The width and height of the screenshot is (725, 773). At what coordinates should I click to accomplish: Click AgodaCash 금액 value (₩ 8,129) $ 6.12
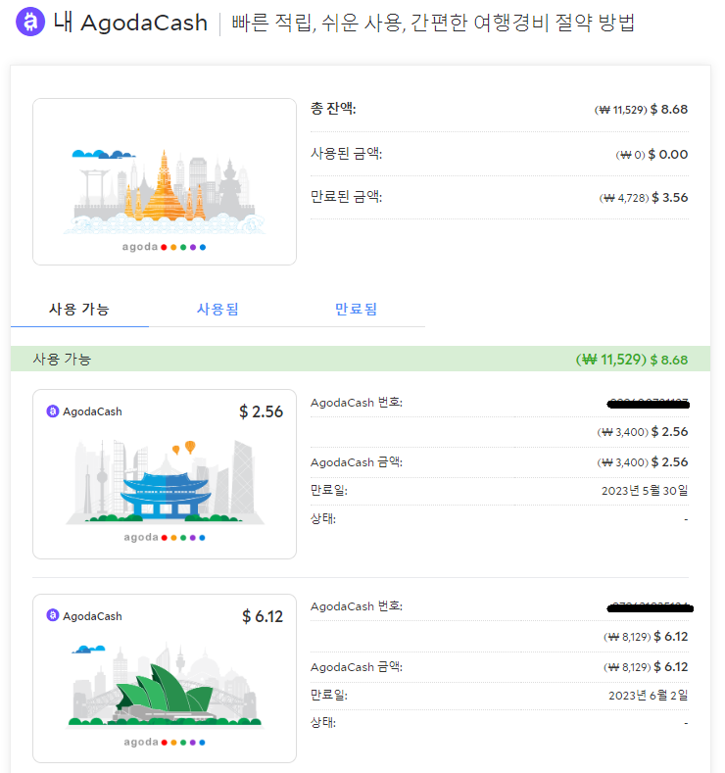click(x=646, y=666)
